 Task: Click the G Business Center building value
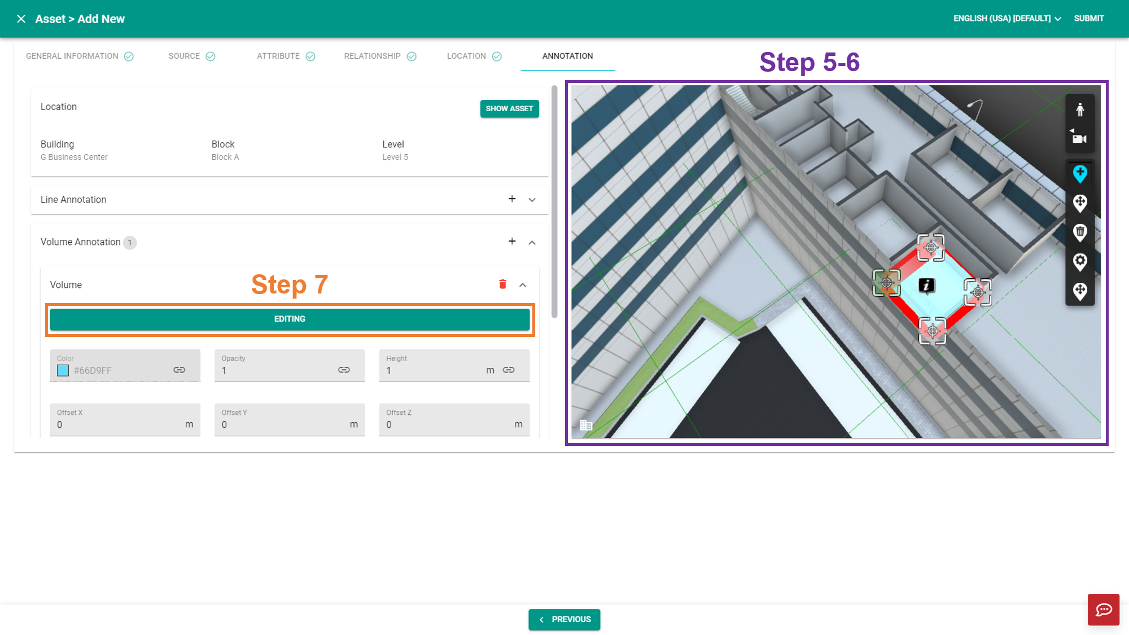pos(74,157)
